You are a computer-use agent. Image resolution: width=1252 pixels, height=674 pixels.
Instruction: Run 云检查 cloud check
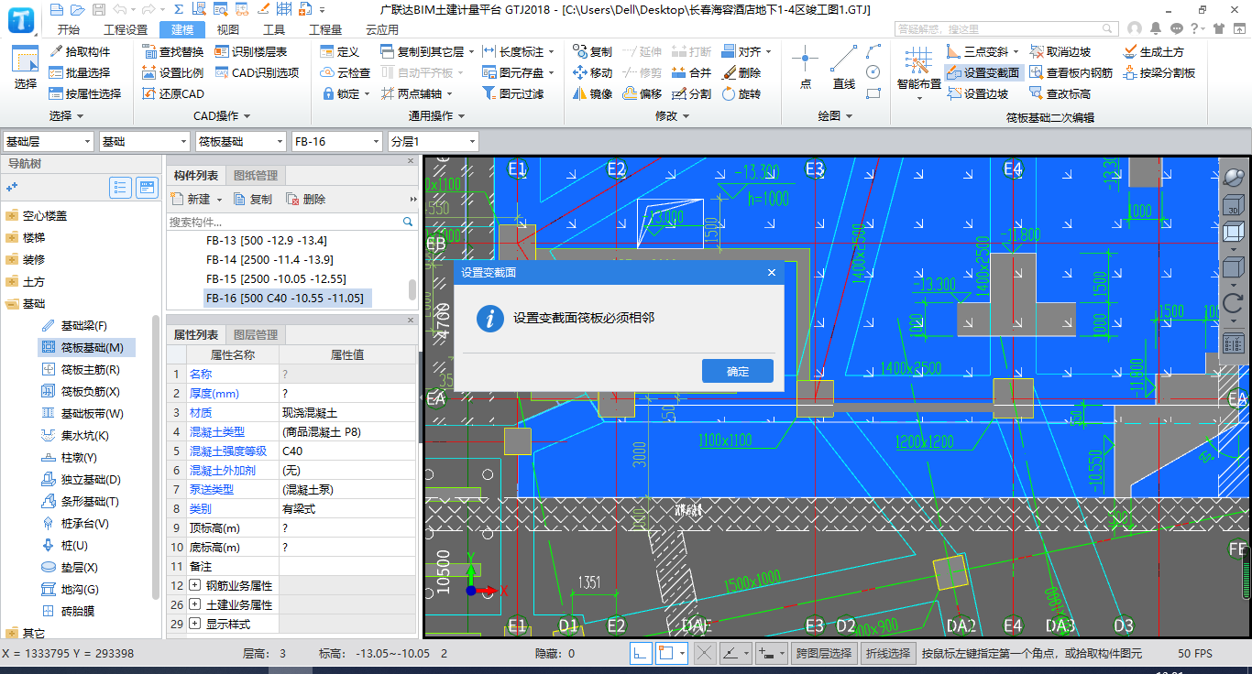[x=346, y=72]
